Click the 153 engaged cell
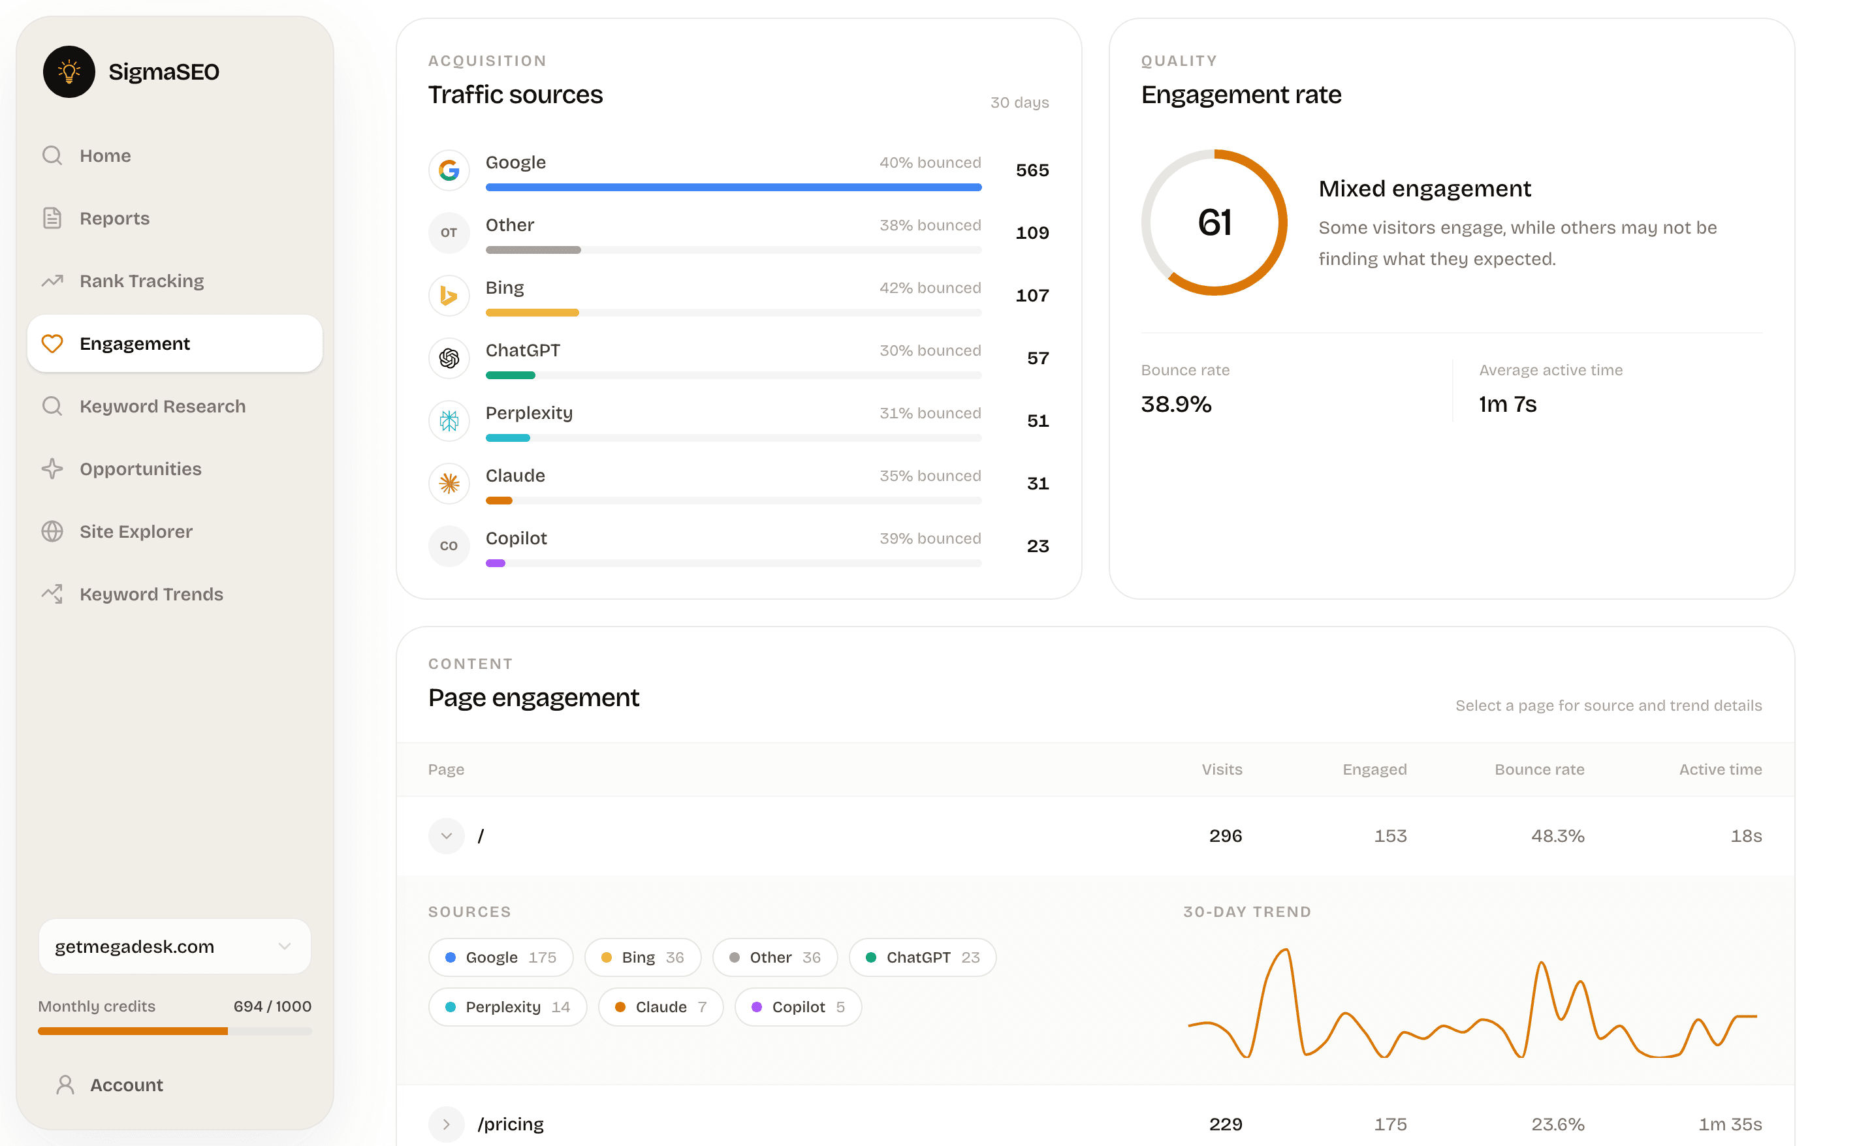Image resolution: width=1857 pixels, height=1146 pixels. pyautogui.click(x=1390, y=836)
